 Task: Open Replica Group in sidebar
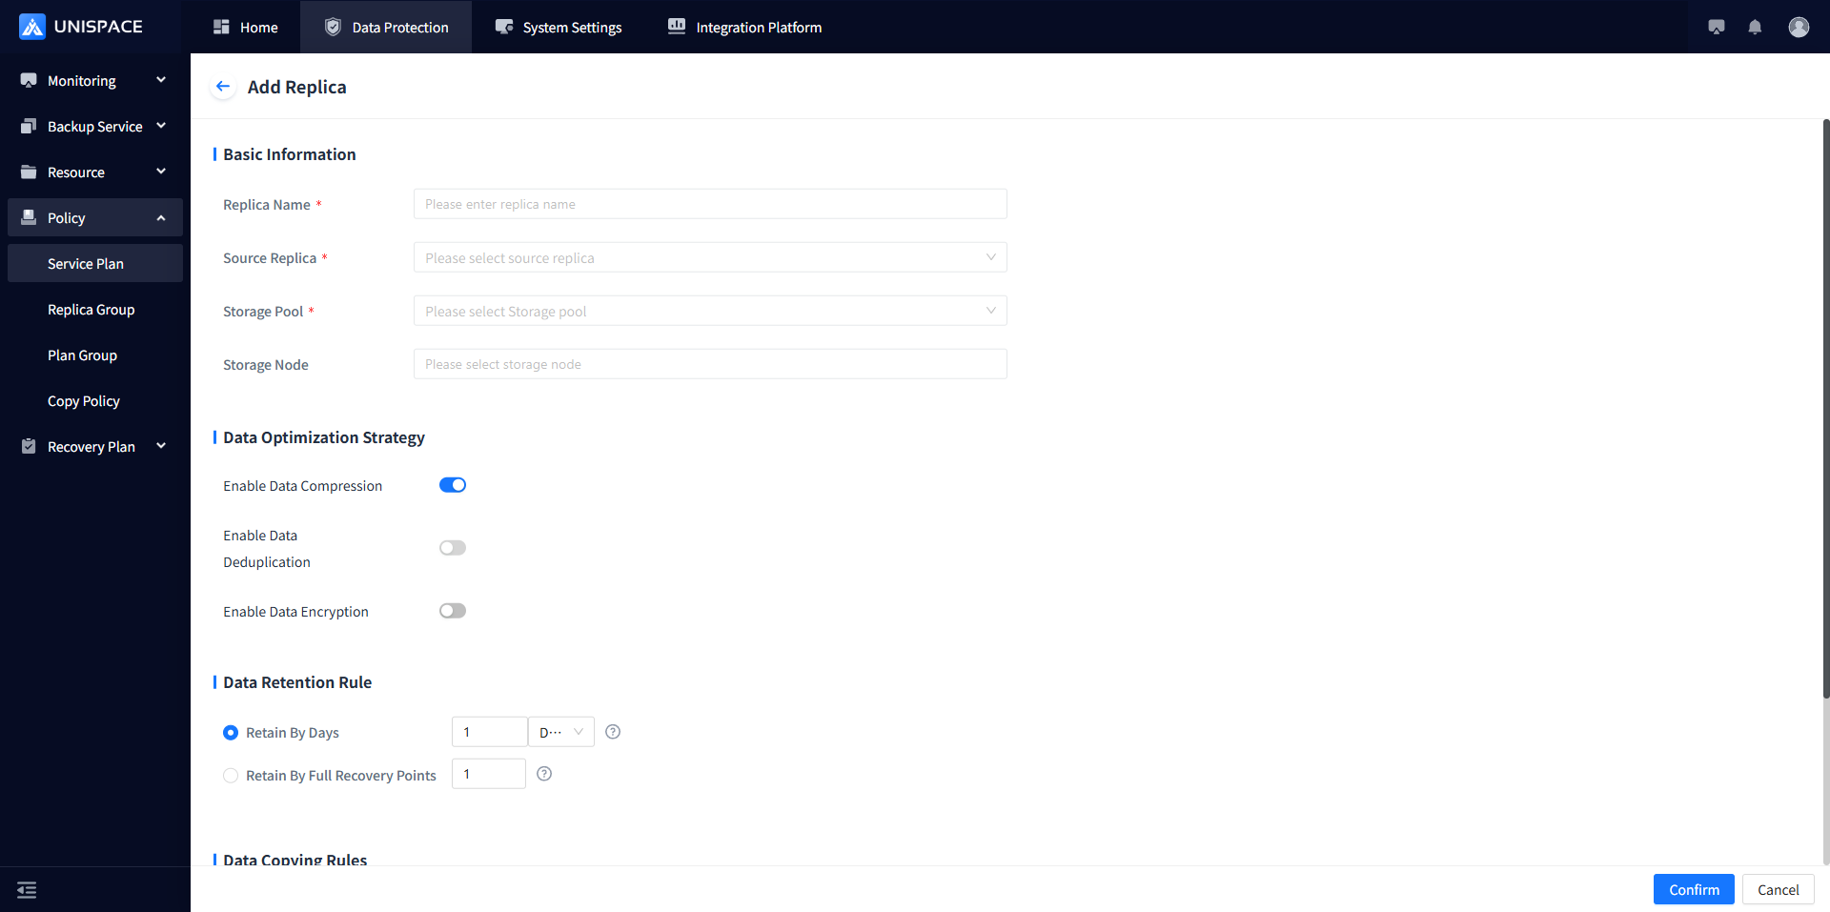[x=95, y=309]
